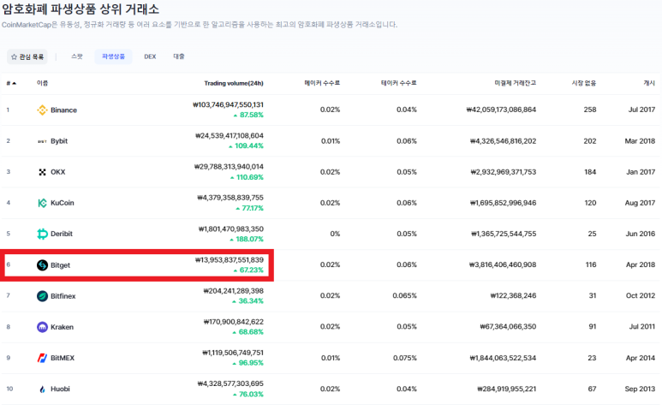Image resolution: width=662 pixels, height=410 pixels.
Task: Open the Huobi exchange link
Action: [60, 389]
